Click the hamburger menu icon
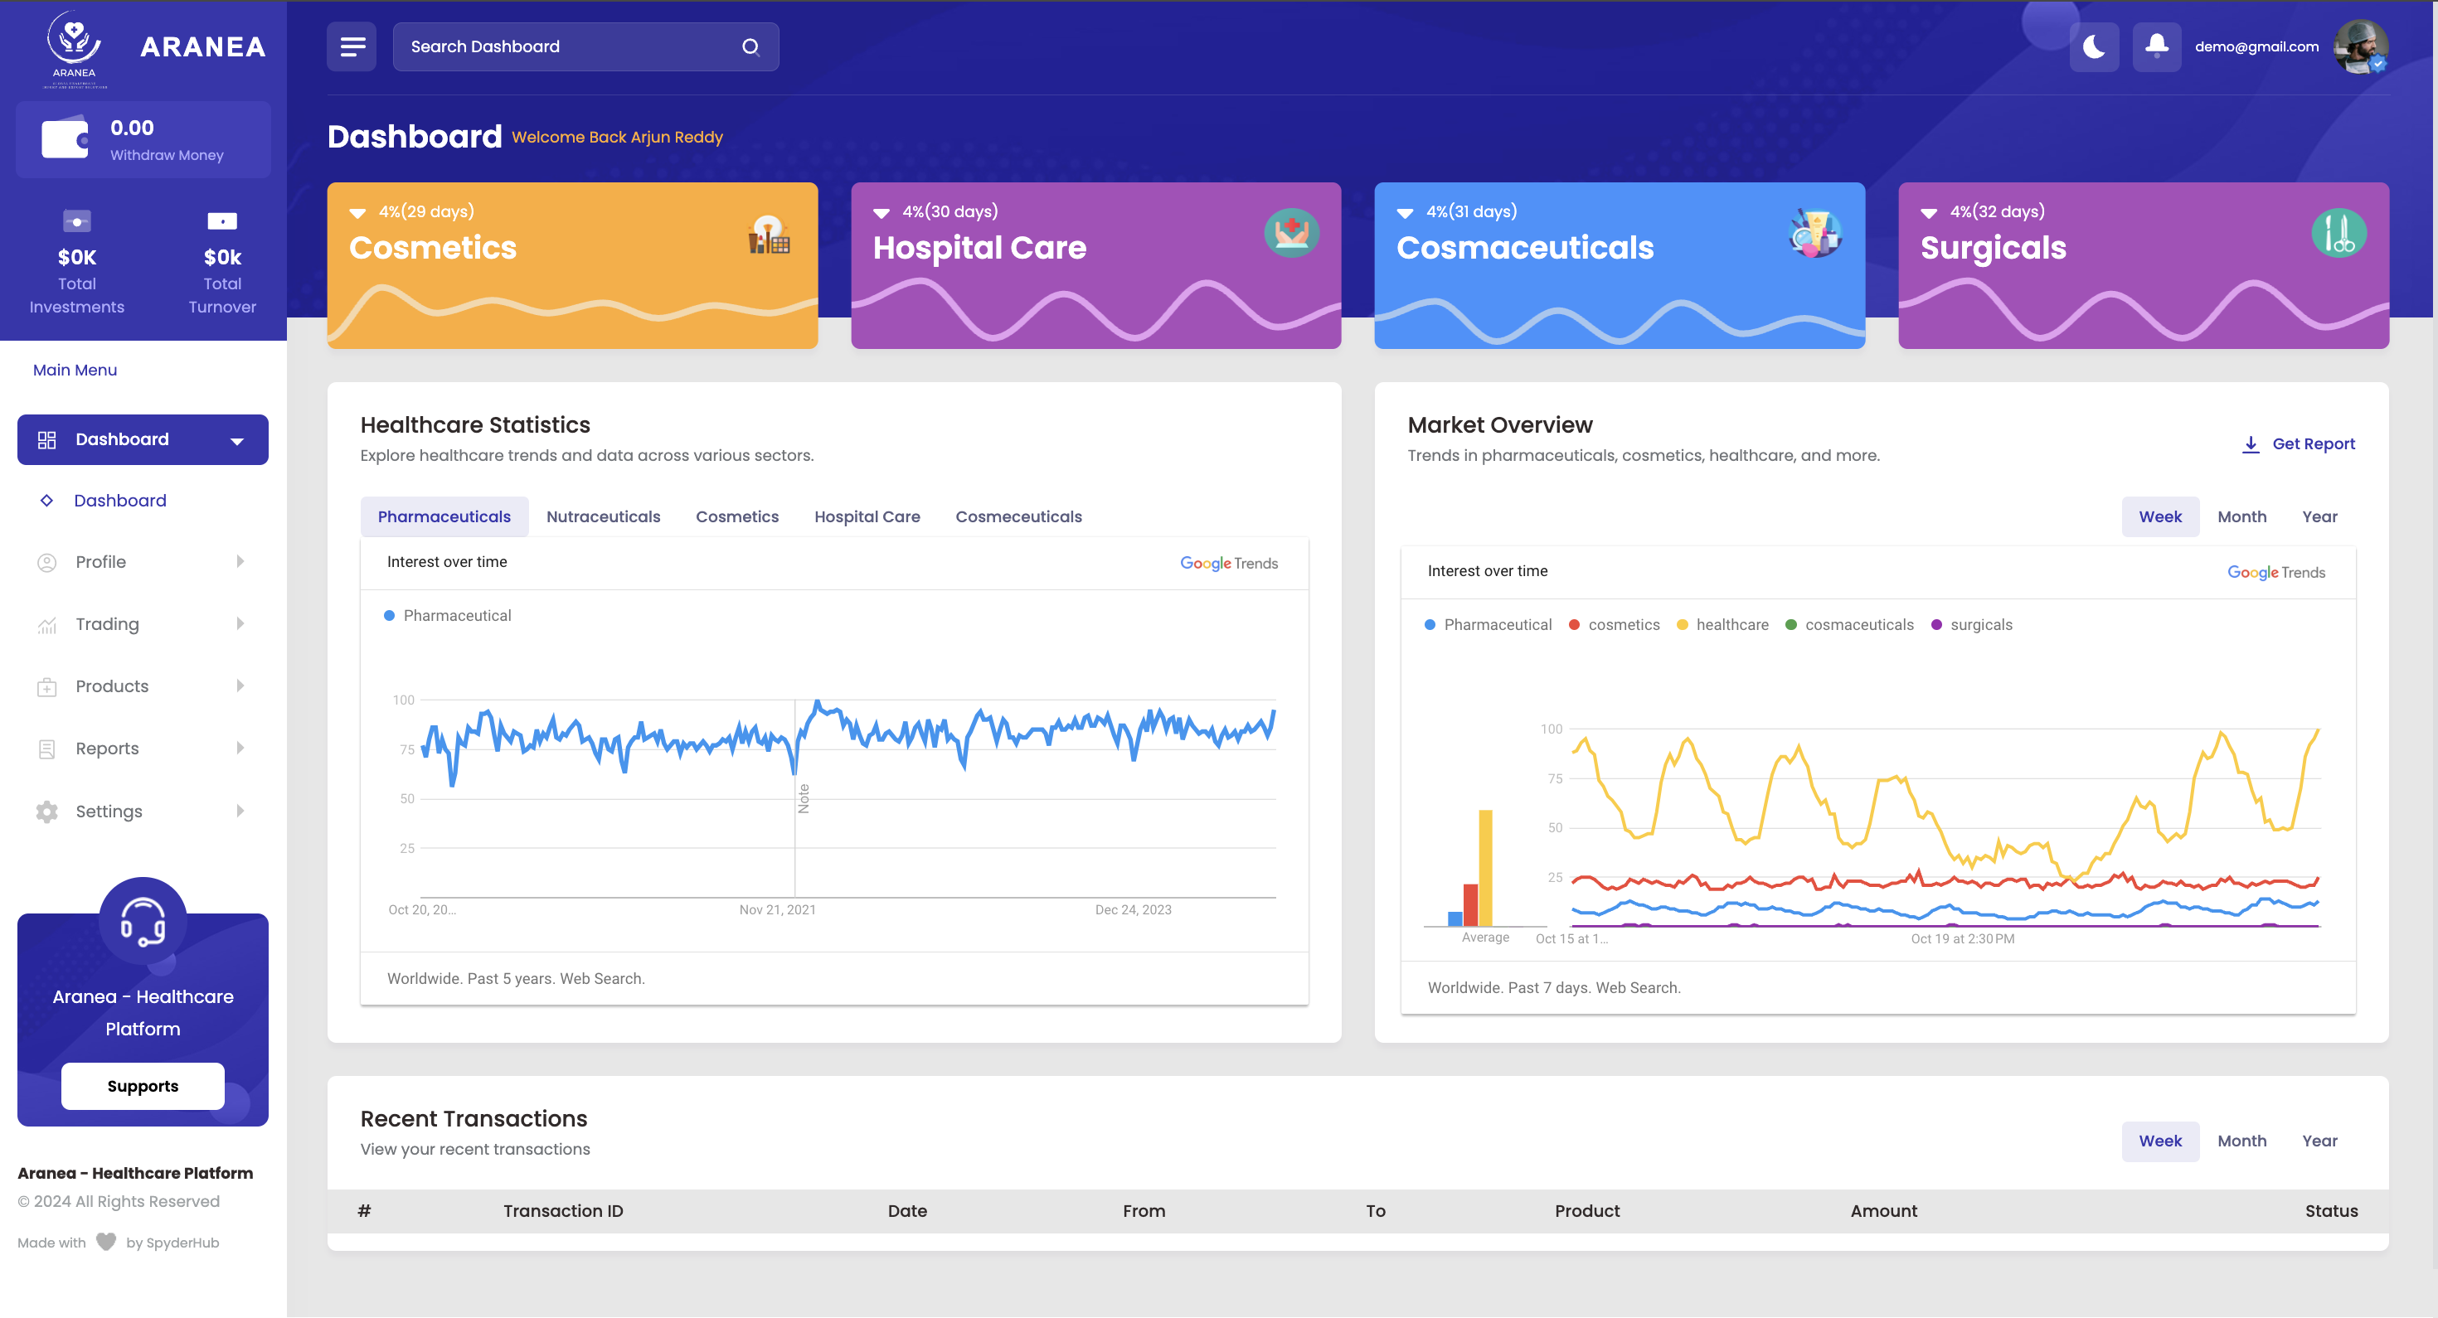2438x1318 pixels. click(x=352, y=46)
